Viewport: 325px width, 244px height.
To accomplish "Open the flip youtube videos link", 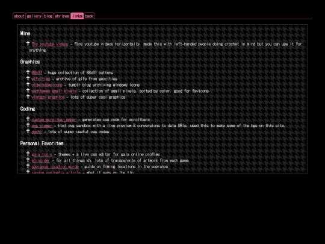I will pyautogui.click(x=50, y=44).
